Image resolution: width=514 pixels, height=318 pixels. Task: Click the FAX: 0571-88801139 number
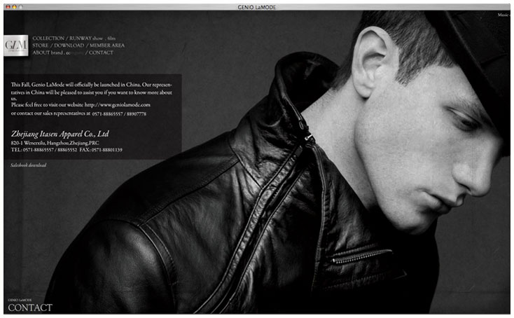[x=101, y=150]
